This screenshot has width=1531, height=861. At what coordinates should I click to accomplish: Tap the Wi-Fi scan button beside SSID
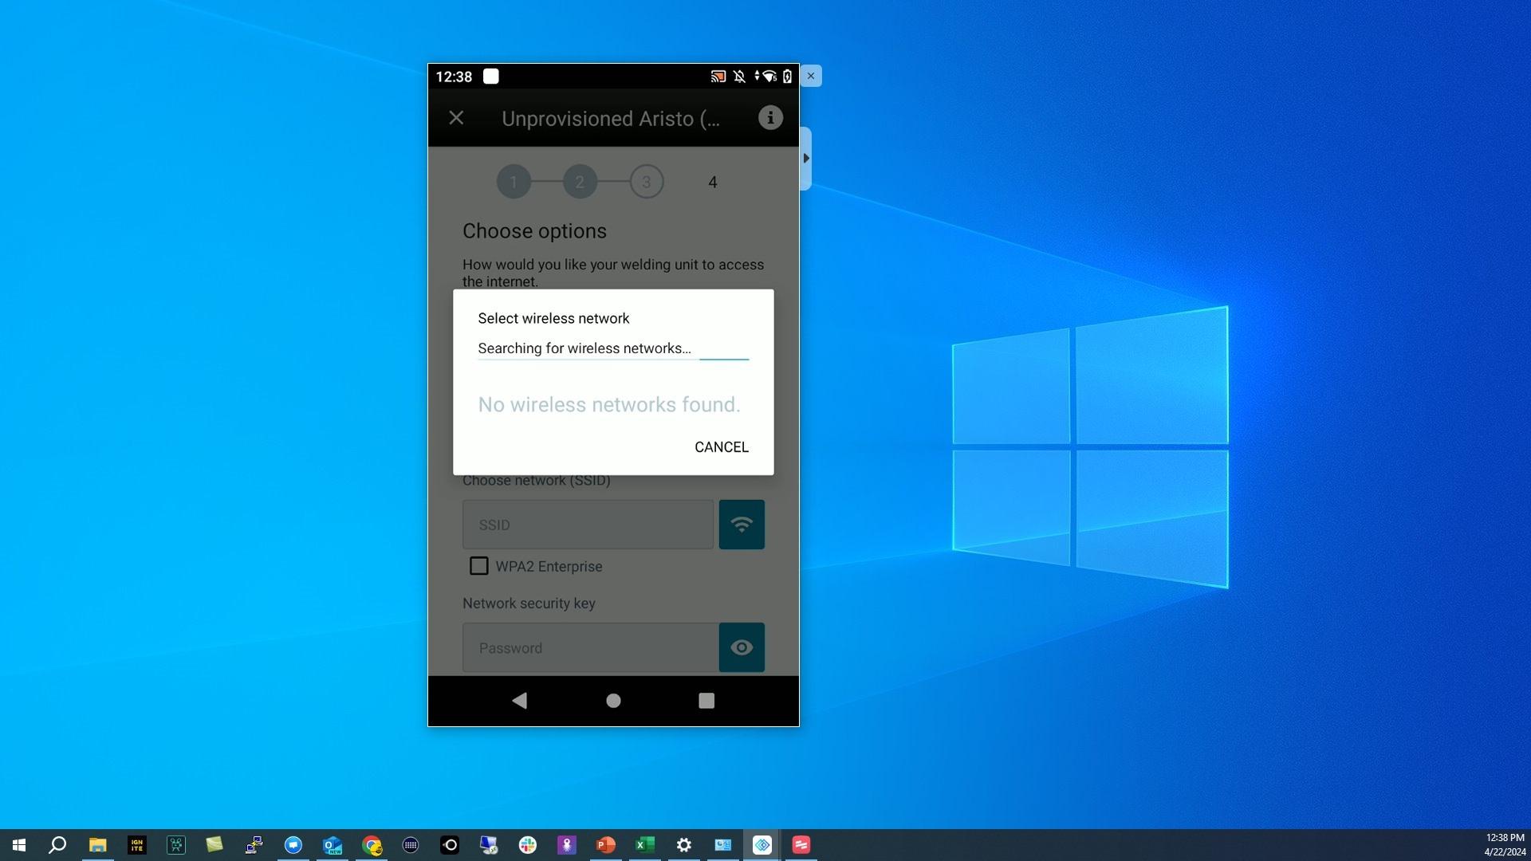pyautogui.click(x=742, y=525)
